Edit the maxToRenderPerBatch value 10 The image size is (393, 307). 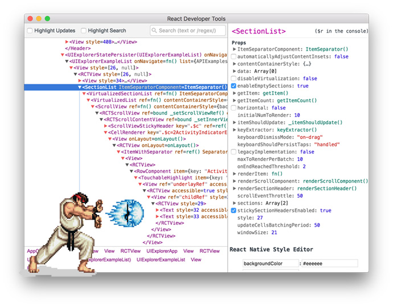[x=300, y=159]
